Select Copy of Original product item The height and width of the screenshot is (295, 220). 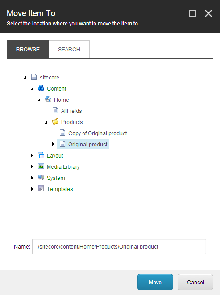coord(97,133)
